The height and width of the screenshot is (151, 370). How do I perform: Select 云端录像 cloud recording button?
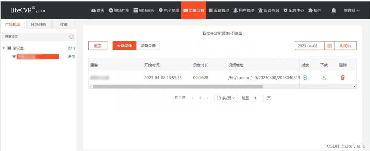(x=124, y=46)
